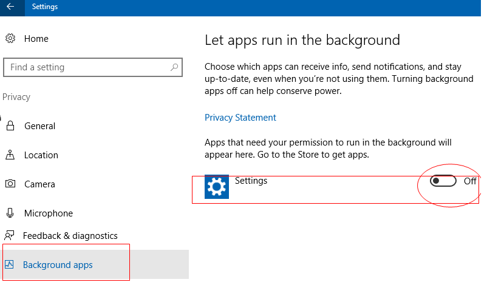Click the Off label beside toggle
This screenshot has width=487, height=288.
470,181
